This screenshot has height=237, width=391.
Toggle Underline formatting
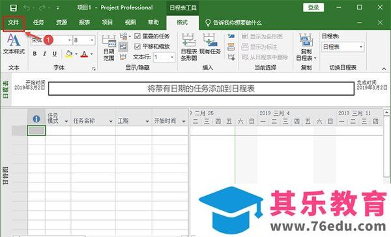(x=55, y=54)
